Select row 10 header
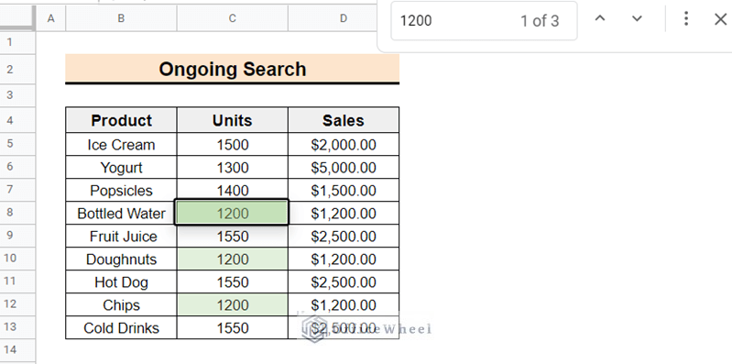The image size is (732, 364). click(x=17, y=259)
